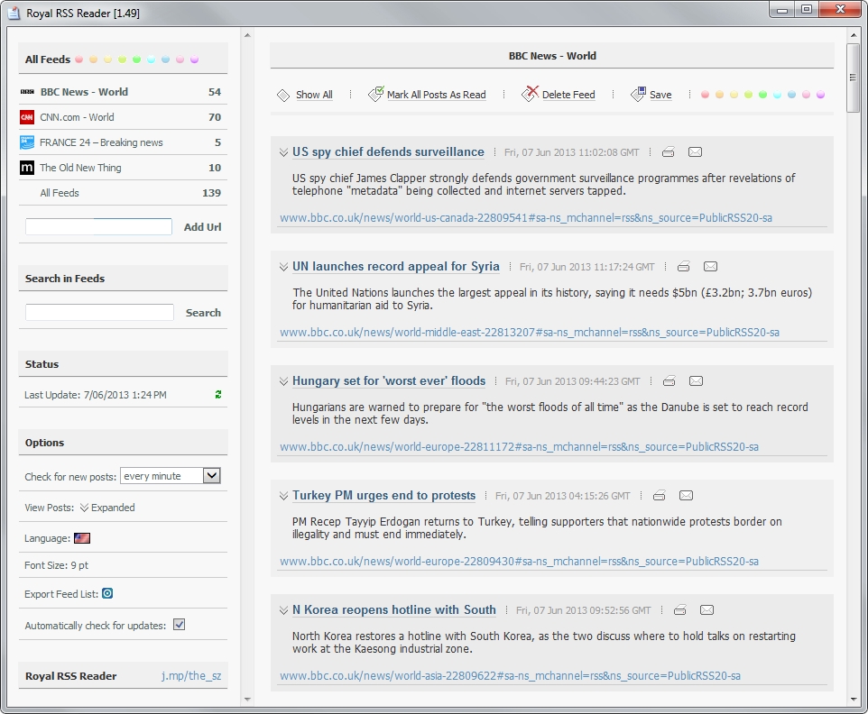Open The Old New Thing feed

click(80, 168)
